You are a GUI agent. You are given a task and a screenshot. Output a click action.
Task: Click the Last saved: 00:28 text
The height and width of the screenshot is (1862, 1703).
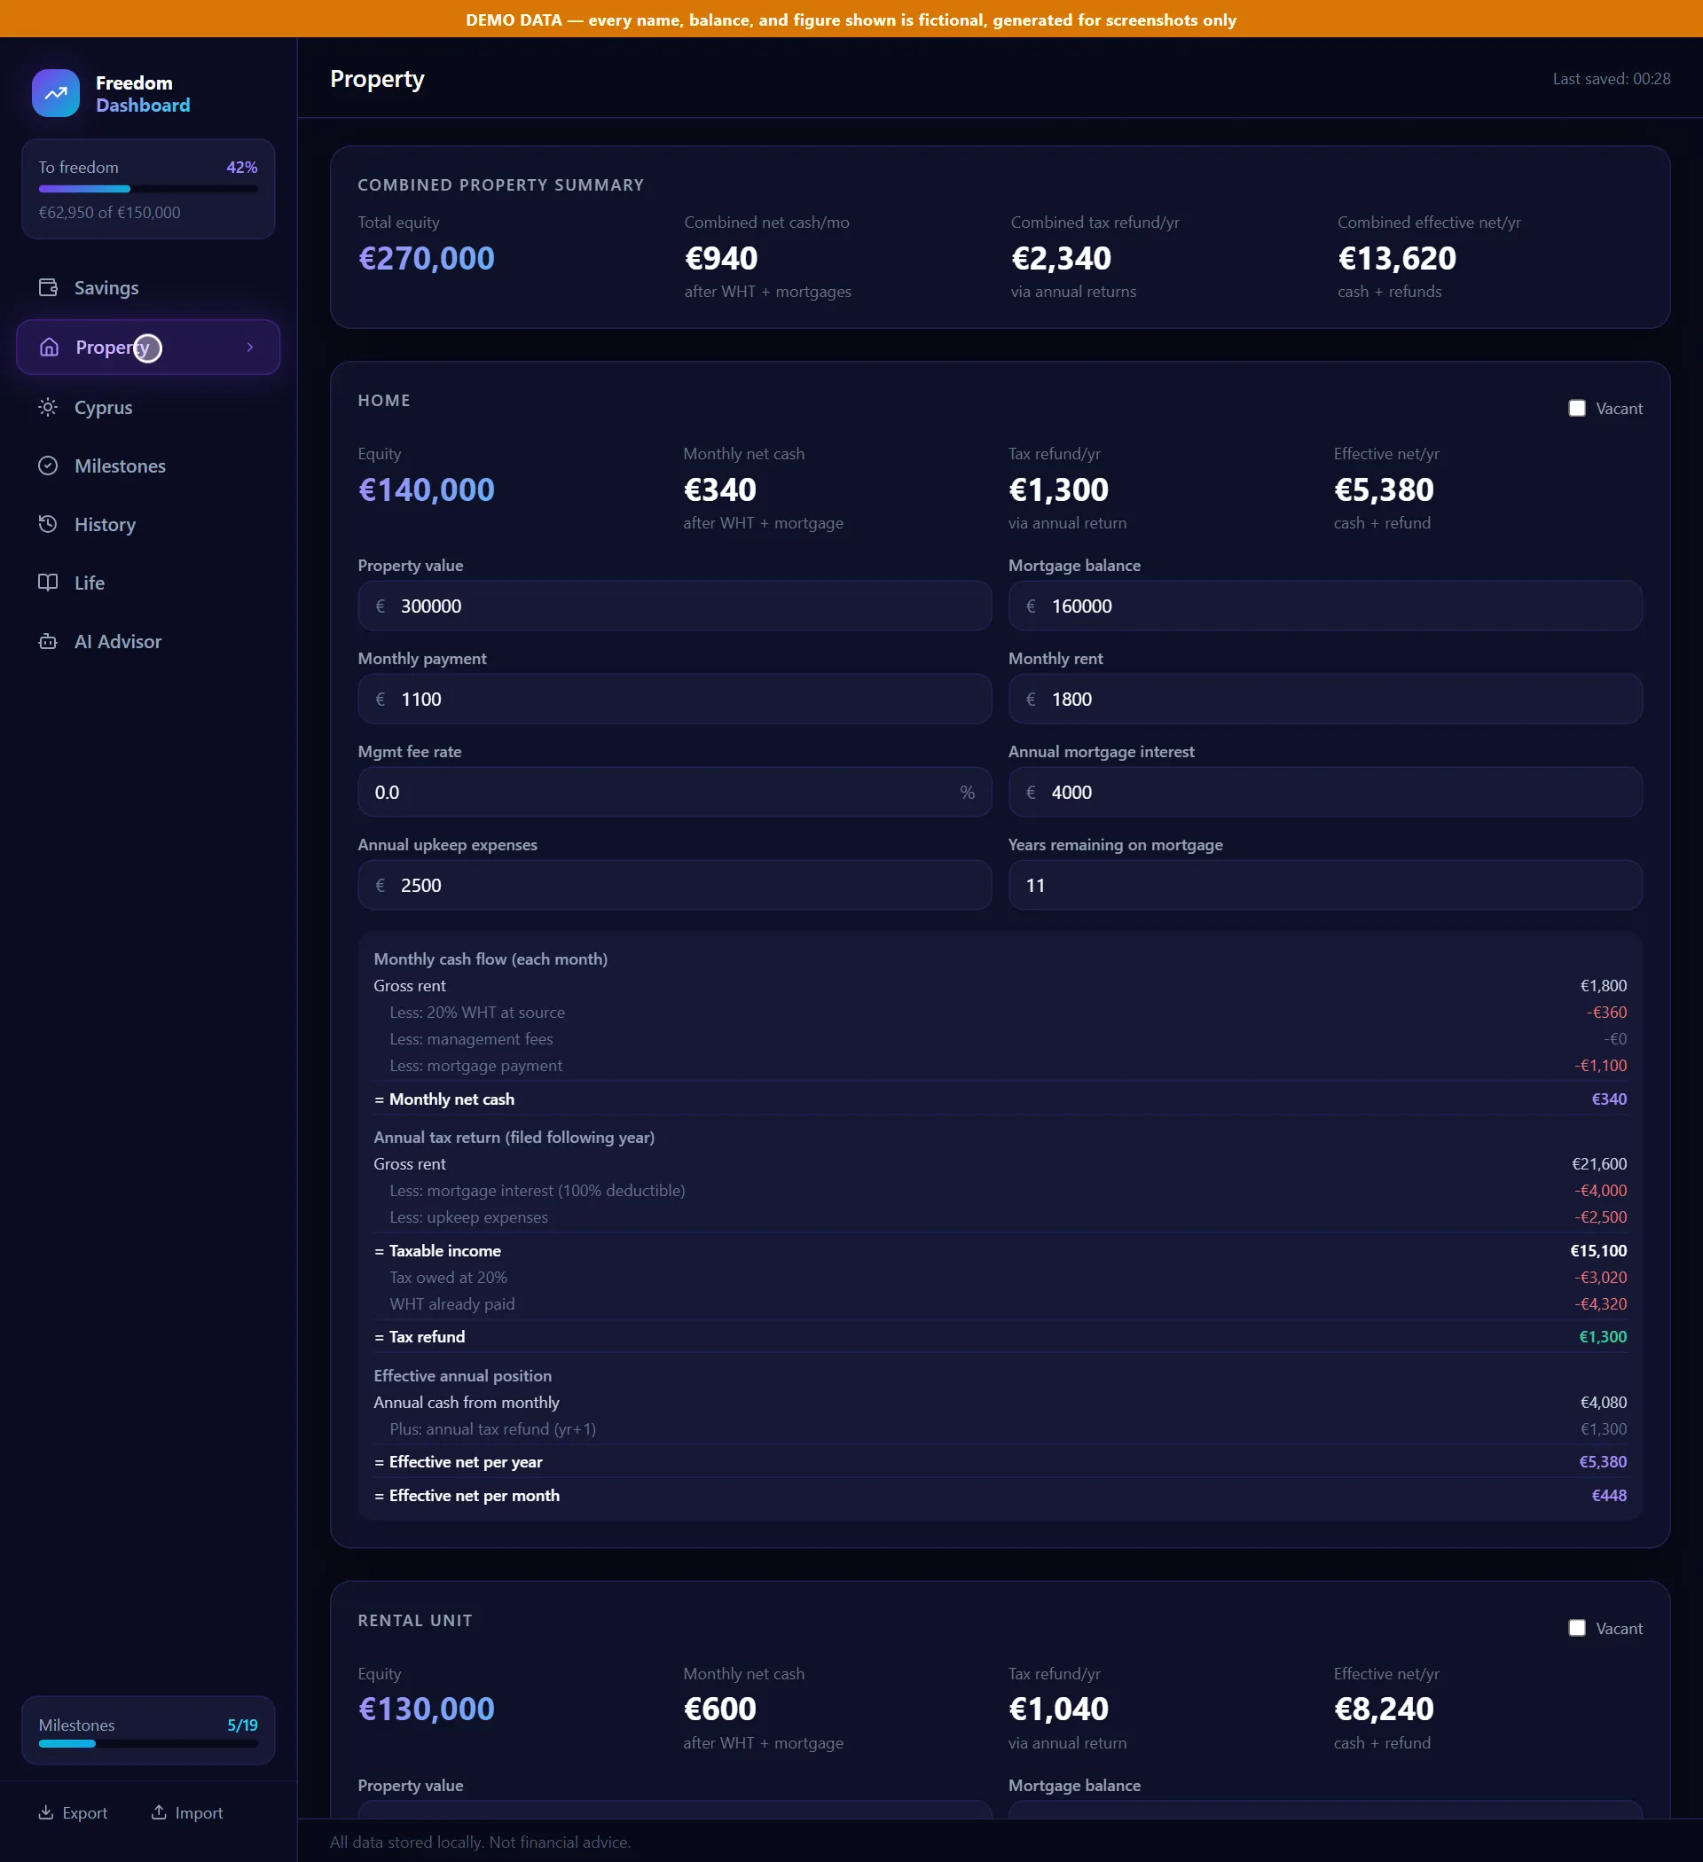point(1611,79)
